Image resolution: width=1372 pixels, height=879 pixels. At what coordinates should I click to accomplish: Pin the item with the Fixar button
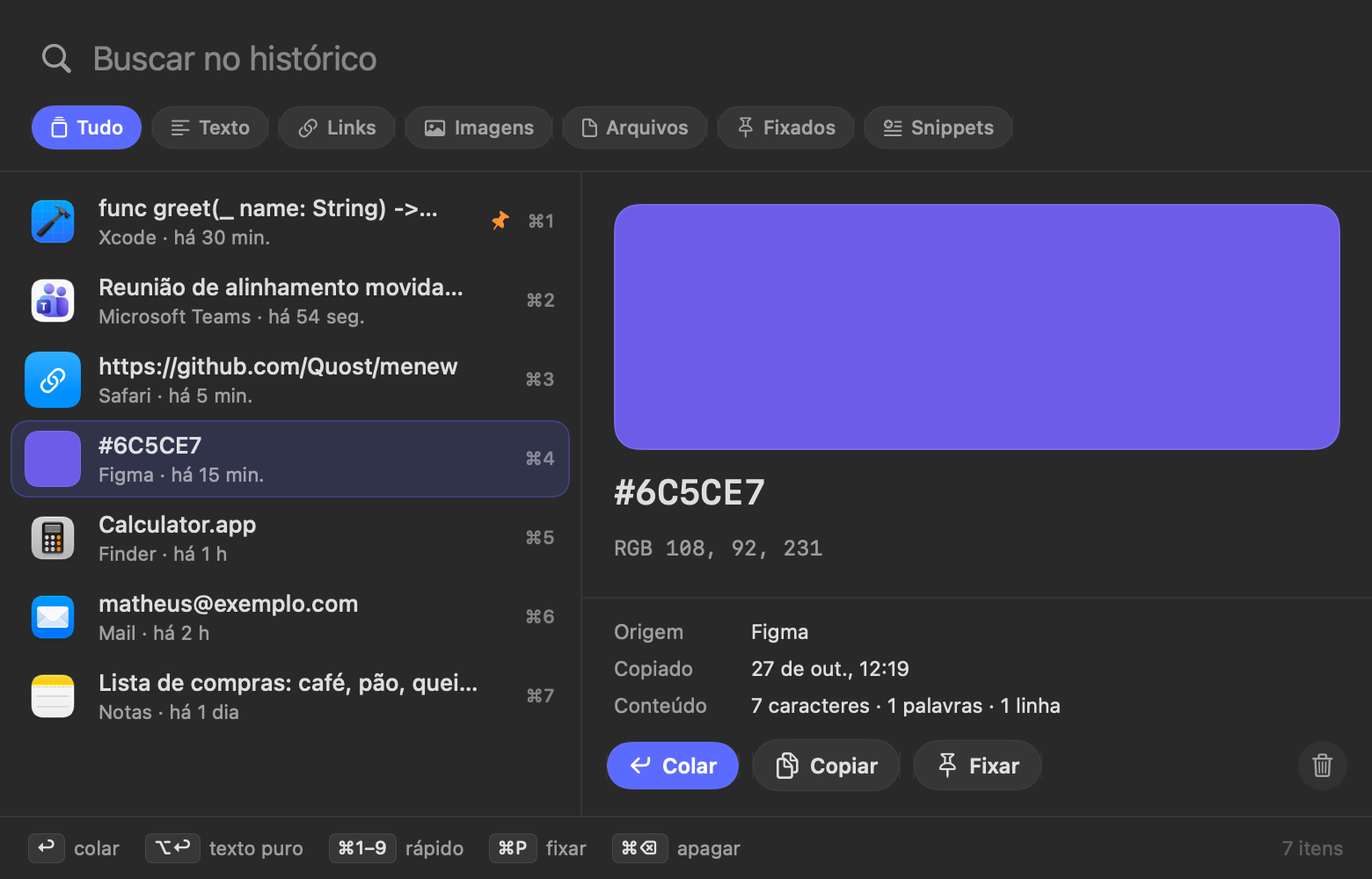click(x=978, y=766)
